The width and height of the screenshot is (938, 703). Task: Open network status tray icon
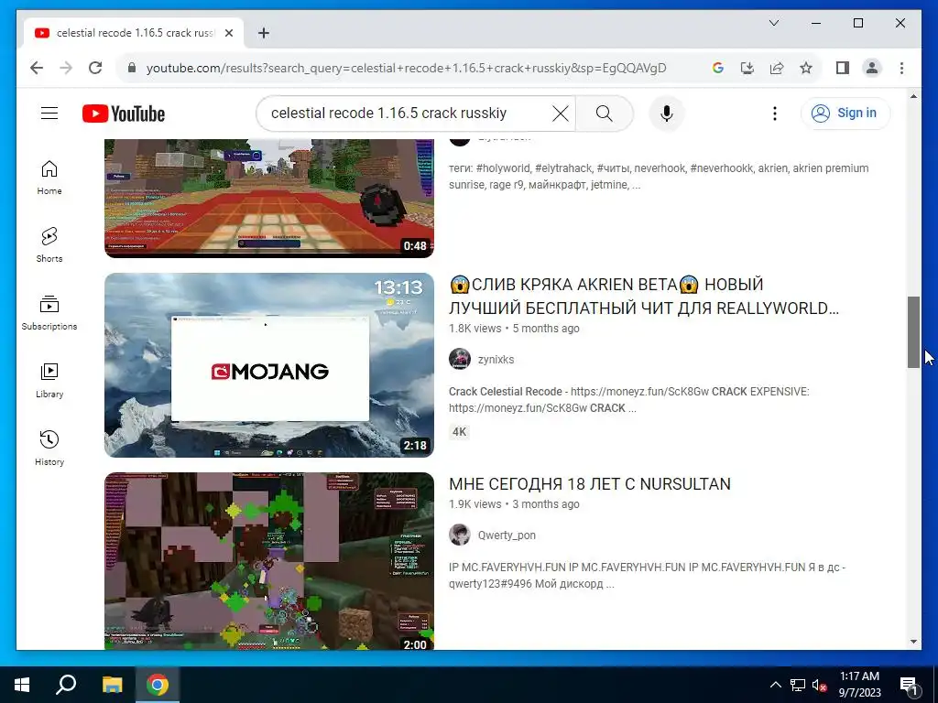[x=798, y=685]
